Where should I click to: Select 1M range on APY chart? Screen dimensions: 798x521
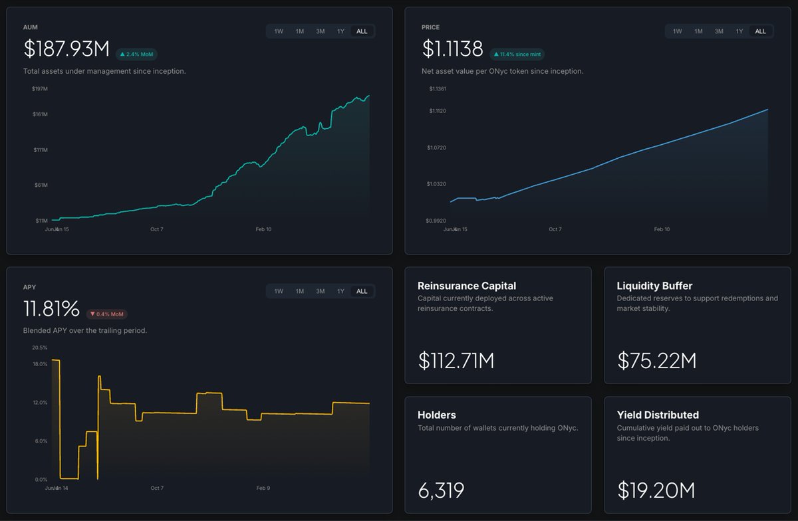[x=300, y=291]
